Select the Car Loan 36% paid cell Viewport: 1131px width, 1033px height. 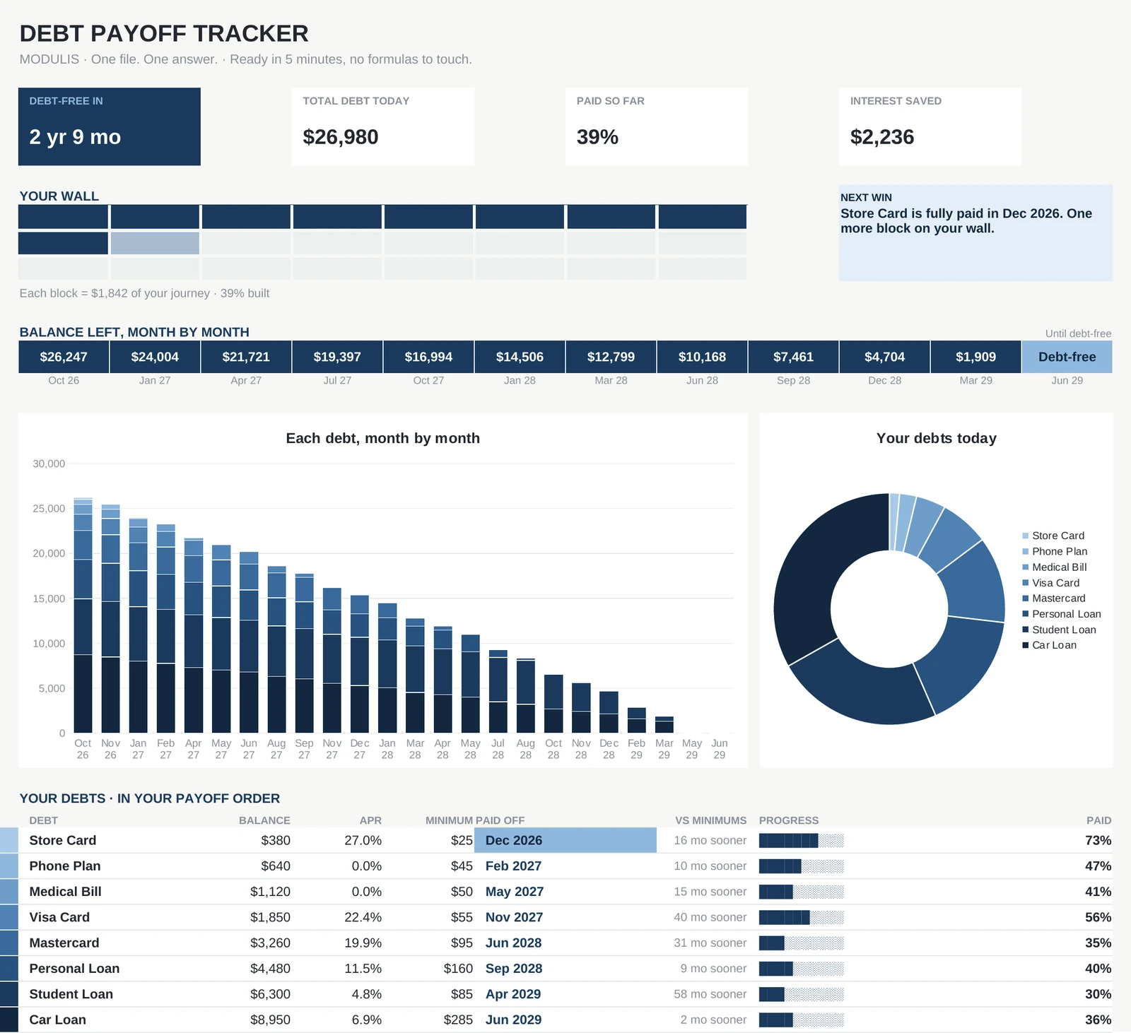[1098, 1020]
